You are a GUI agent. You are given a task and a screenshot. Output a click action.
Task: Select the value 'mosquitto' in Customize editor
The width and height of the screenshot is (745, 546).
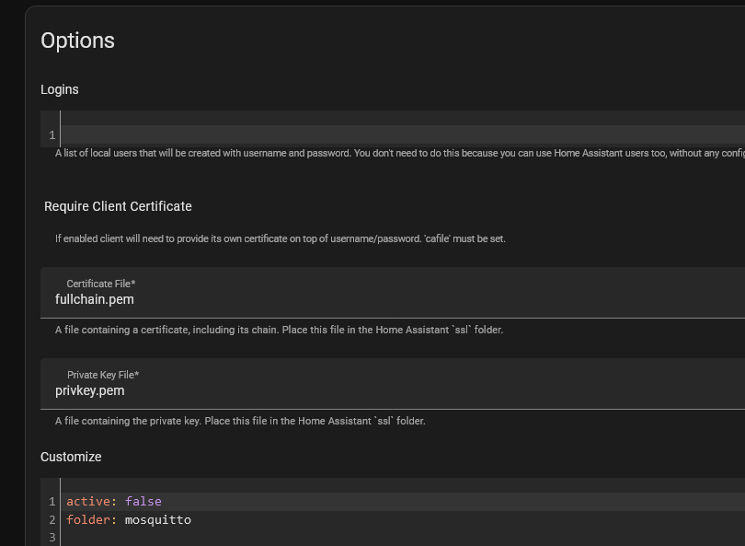tap(158, 520)
